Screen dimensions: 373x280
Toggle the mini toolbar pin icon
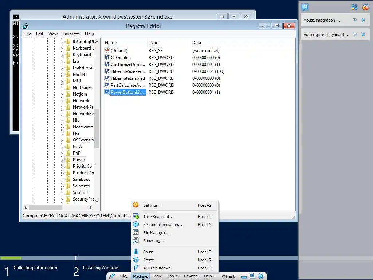pyautogui.click(x=112, y=276)
